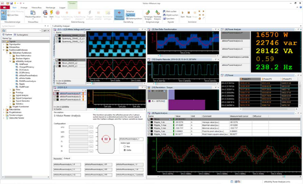Screen dimensions: 304x185
Task: Jump to Nächstes Ereignis
Action: 157,13
